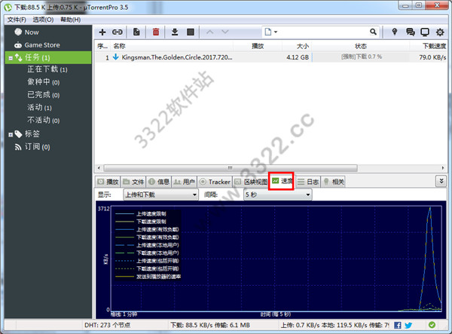The width and height of the screenshot is (452, 334).
Task: Click the 4.12 GB size cell
Action: pyautogui.click(x=298, y=57)
